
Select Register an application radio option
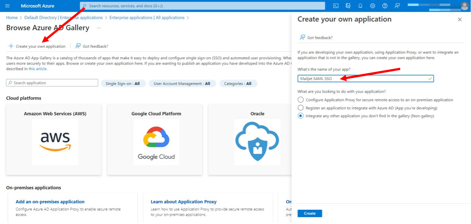coord(300,107)
